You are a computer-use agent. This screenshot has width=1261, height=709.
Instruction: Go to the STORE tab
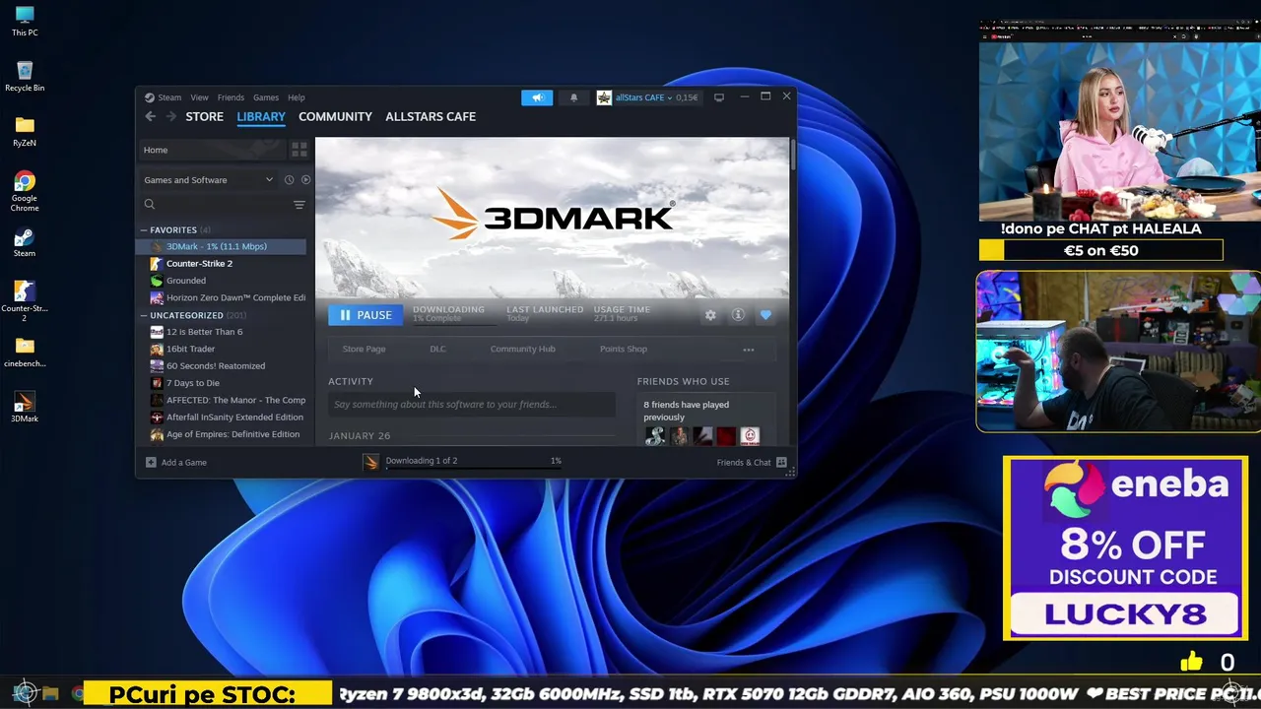tap(205, 116)
